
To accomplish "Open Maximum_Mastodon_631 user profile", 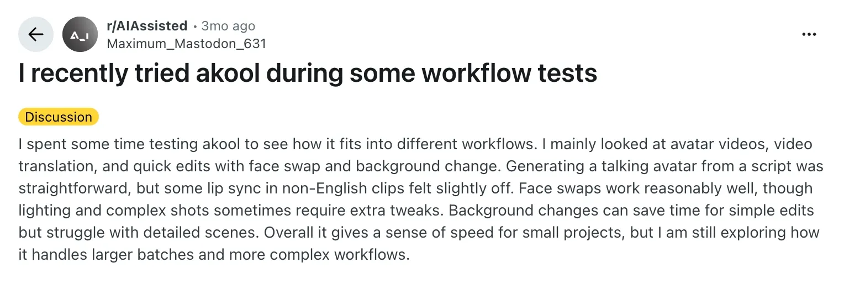I will pos(186,43).
